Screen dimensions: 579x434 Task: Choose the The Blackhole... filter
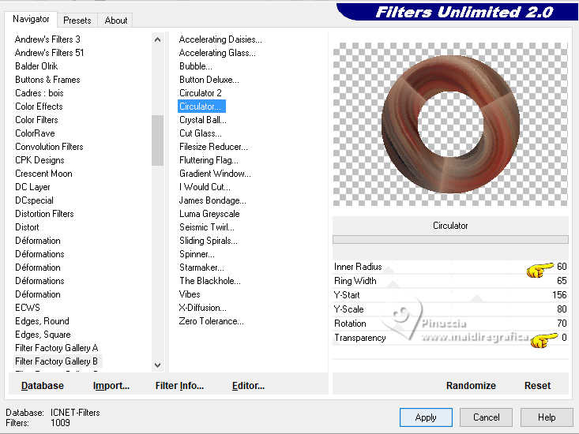(210, 281)
